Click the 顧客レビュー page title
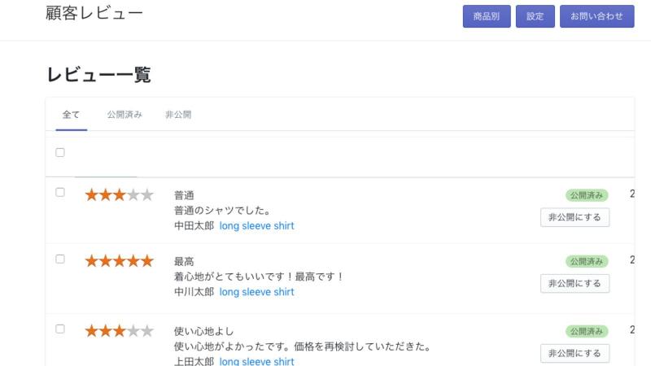 click(94, 13)
